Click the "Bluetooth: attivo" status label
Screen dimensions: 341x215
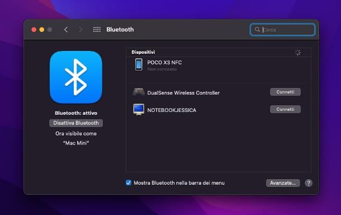click(x=76, y=113)
